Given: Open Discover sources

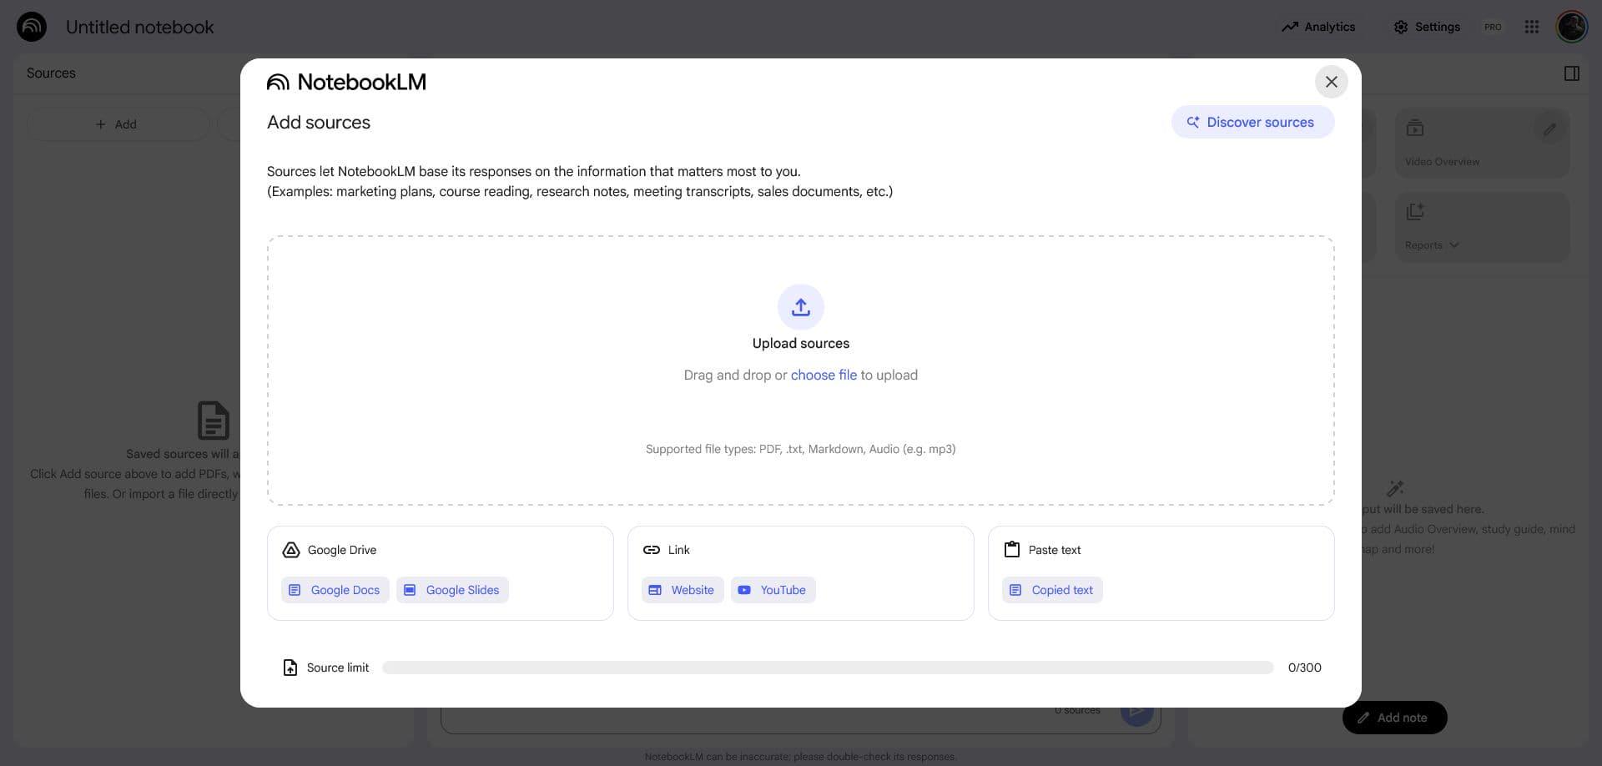Looking at the screenshot, I should 1252,122.
